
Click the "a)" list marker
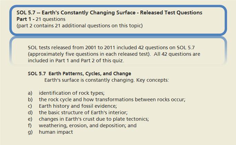click(30, 93)
